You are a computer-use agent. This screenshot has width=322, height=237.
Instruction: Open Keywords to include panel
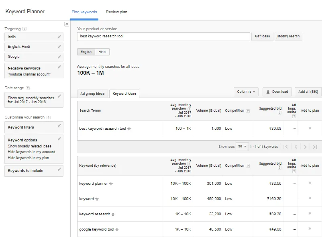[x=34, y=171]
